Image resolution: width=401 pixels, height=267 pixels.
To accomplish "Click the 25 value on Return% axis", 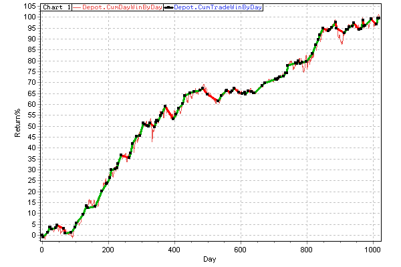I will coord(31,181).
